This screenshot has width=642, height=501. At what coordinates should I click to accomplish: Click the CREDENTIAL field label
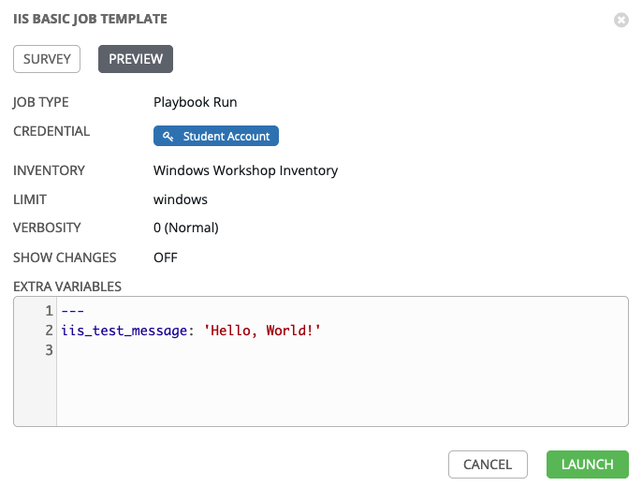click(51, 131)
